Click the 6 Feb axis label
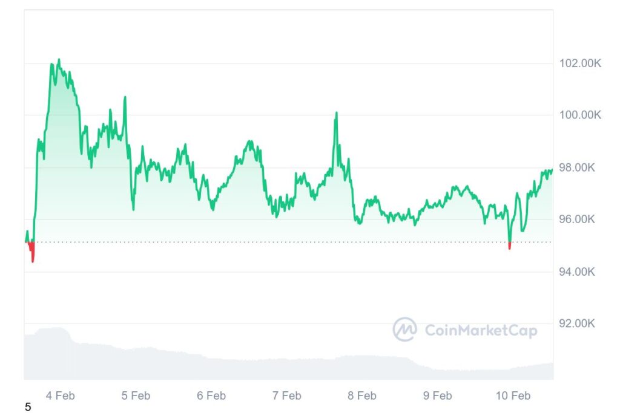Image resolution: width=620 pixels, height=413 pixels. pos(211,395)
